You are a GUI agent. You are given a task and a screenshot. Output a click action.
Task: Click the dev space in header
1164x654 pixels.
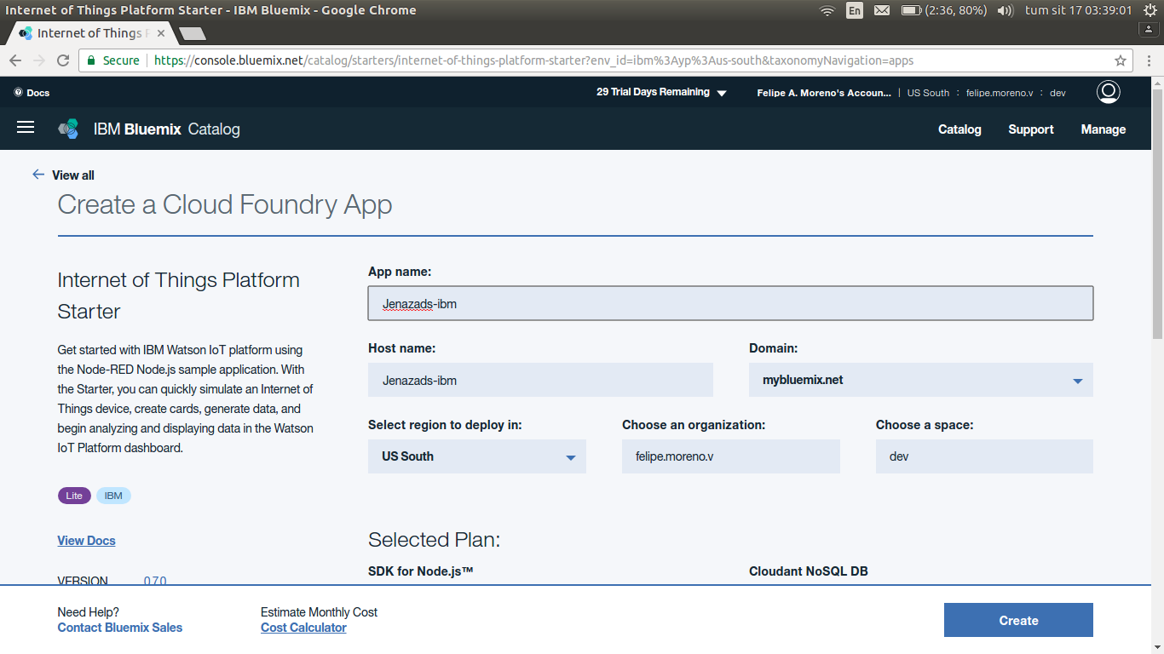(1057, 93)
